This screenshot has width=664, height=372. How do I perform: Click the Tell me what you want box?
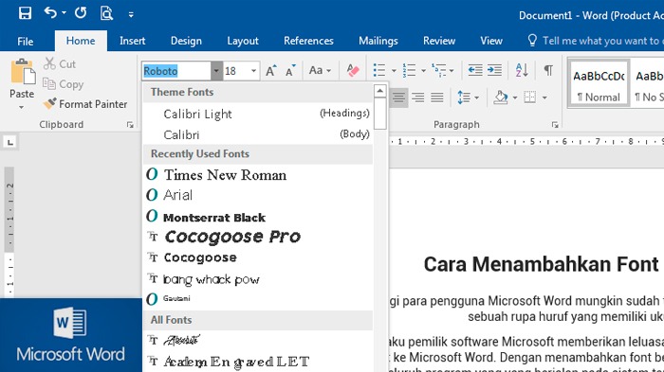point(595,41)
